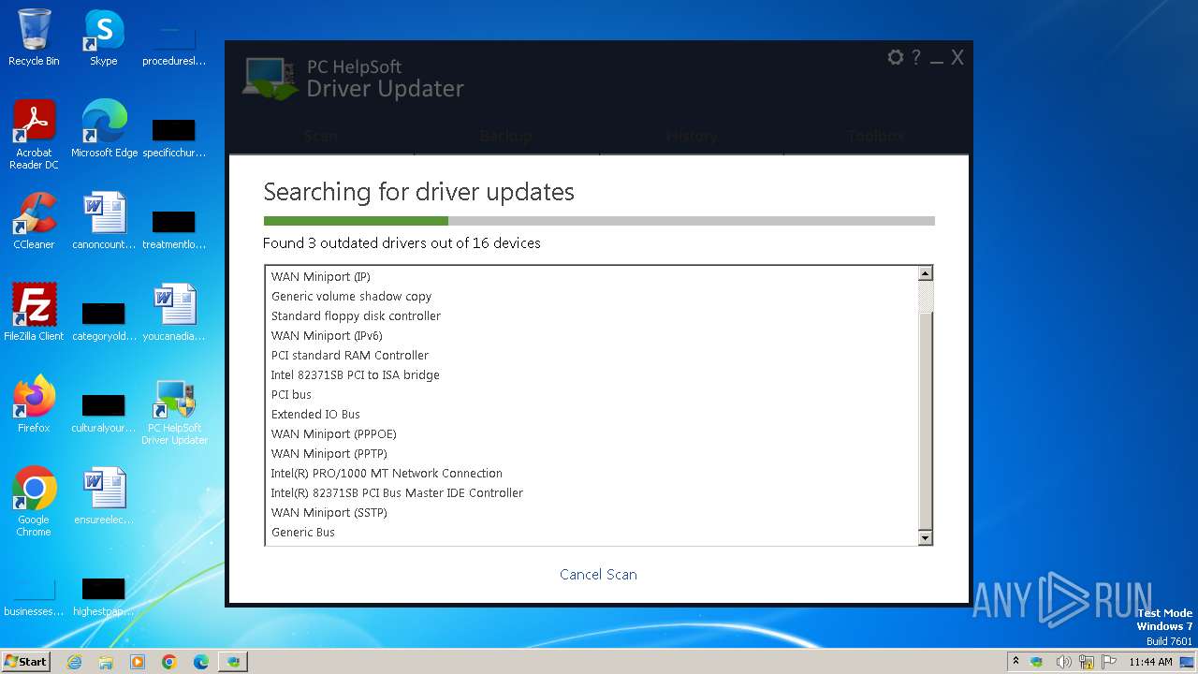Select WAN Miniport (IP) row
This screenshot has width=1198, height=674.
592,277
